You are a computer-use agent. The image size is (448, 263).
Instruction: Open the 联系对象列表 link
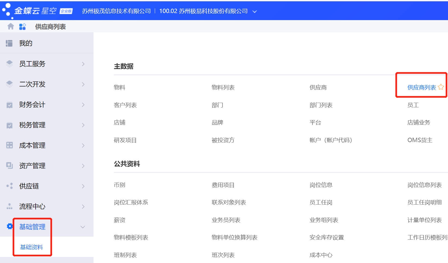[229, 202]
